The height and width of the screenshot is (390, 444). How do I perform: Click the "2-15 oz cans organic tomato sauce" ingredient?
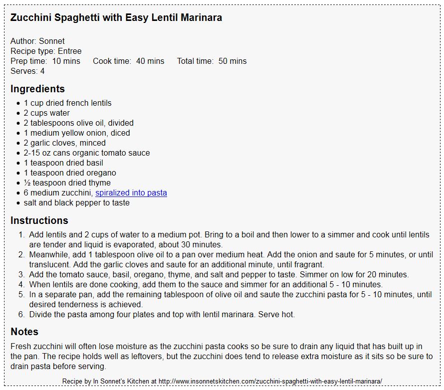click(87, 153)
